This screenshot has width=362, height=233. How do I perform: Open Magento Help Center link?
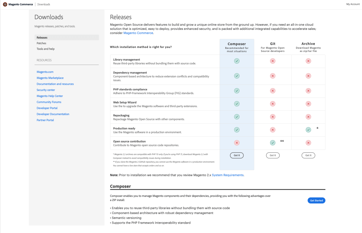[x=50, y=96]
